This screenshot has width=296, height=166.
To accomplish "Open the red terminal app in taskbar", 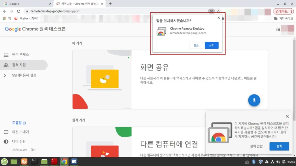I will (x=54, y=162).
